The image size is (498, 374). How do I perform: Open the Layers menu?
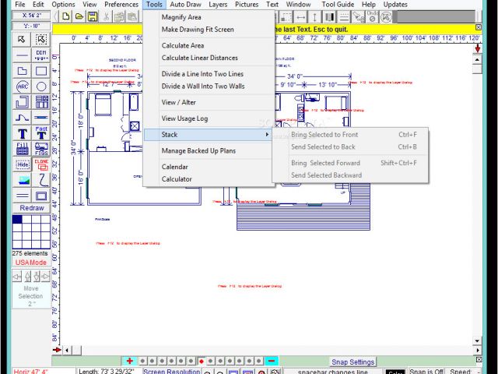point(219,5)
